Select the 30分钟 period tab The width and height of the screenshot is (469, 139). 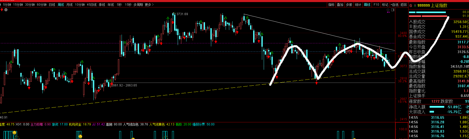click(x=30, y=5)
